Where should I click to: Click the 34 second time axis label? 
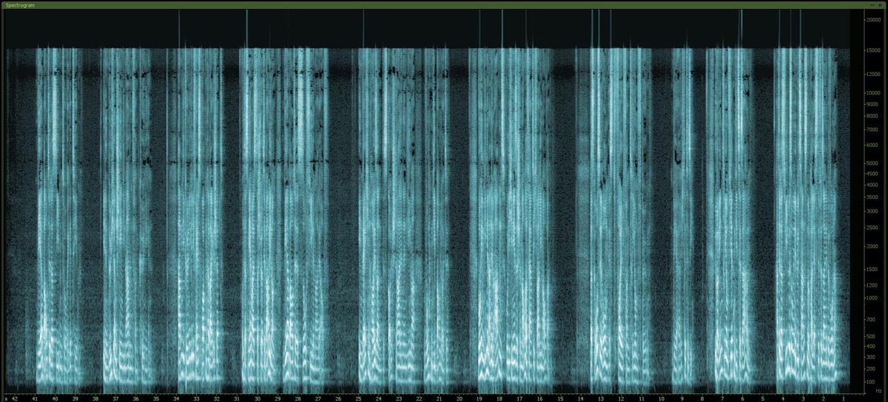[x=176, y=398]
